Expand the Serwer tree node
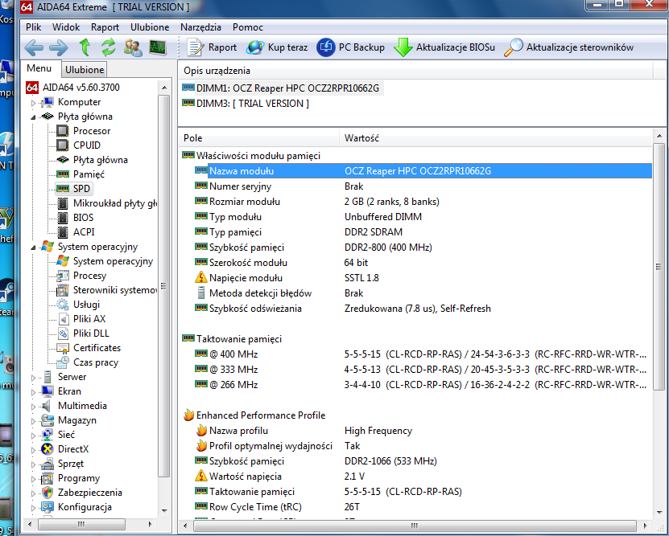 pyautogui.click(x=33, y=378)
